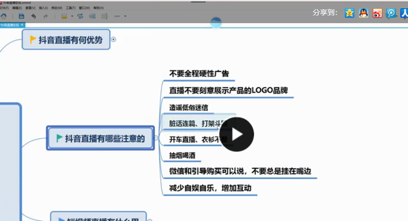408x221 pixels.
Task: Share to QQ Zone via star icon
Action: pos(350,13)
